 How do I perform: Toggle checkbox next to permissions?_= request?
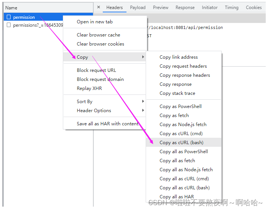[x=9, y=25]
